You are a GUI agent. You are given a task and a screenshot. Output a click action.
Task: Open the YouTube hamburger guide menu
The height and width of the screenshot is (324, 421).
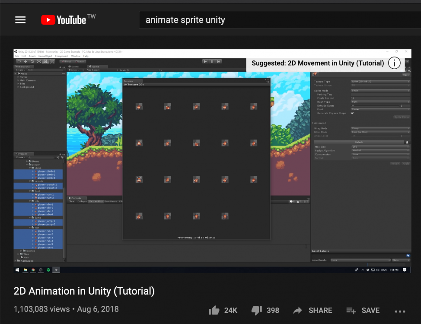point(20,20)
